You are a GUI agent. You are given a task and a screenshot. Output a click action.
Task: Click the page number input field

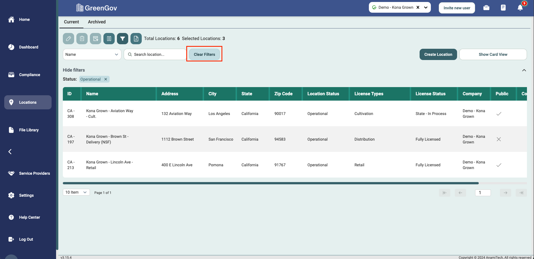click(483, 193)
